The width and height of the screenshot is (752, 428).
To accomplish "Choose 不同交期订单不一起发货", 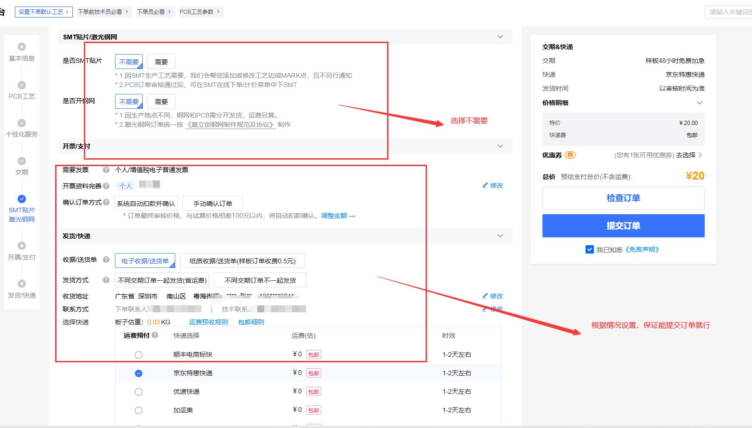I will (260, 280).
